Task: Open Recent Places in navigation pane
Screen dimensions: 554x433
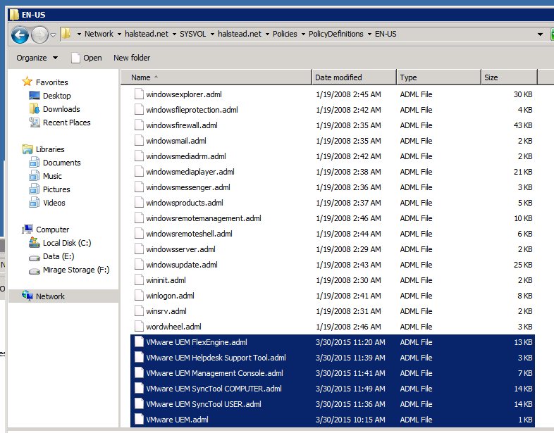Action: click(66, 123)
